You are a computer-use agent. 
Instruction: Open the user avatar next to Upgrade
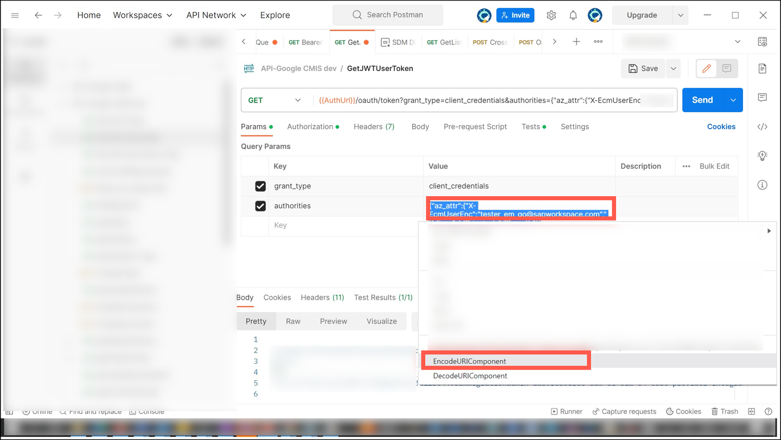pos(595,15)
